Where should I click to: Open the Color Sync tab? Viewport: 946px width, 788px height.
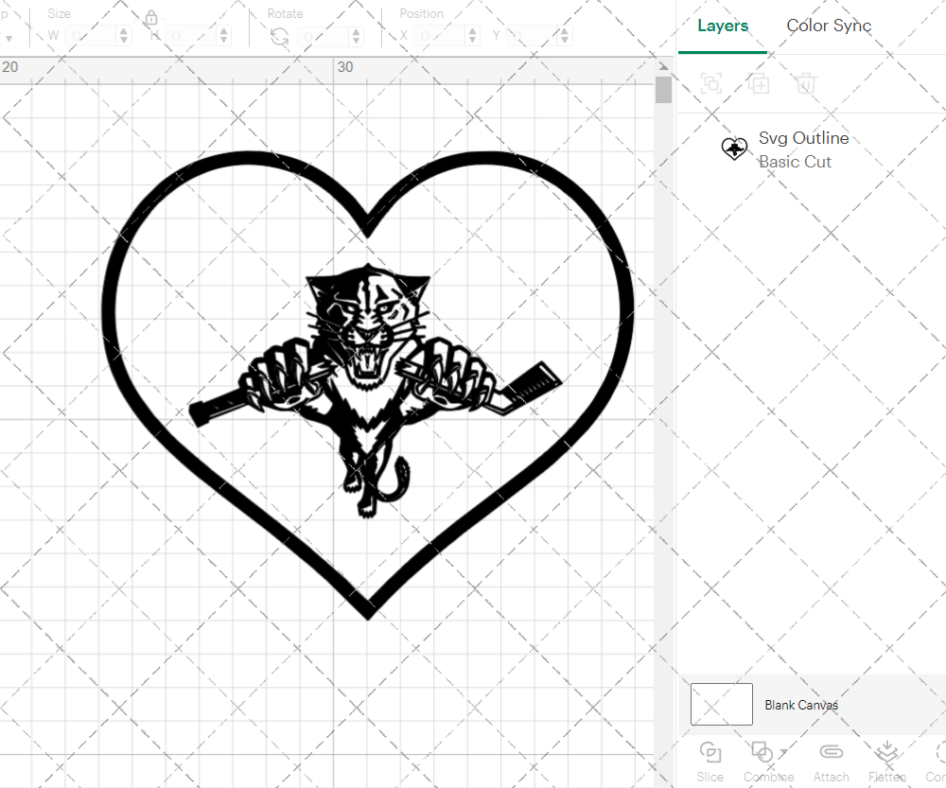click(x=829, y=26)
